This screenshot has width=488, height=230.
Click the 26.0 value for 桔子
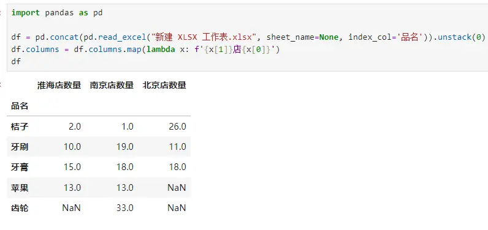[x=177, y=127]
